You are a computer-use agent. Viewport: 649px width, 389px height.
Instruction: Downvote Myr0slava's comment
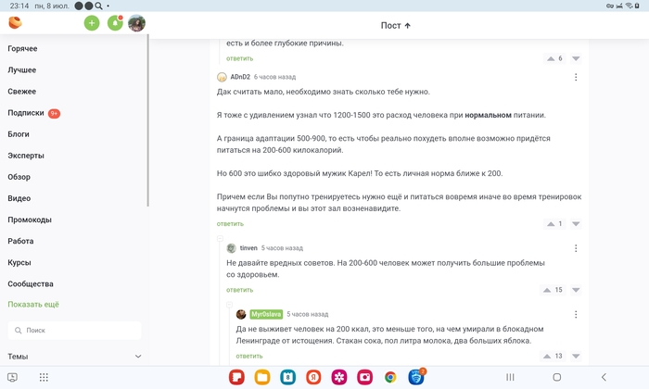(x=576, y=357)
